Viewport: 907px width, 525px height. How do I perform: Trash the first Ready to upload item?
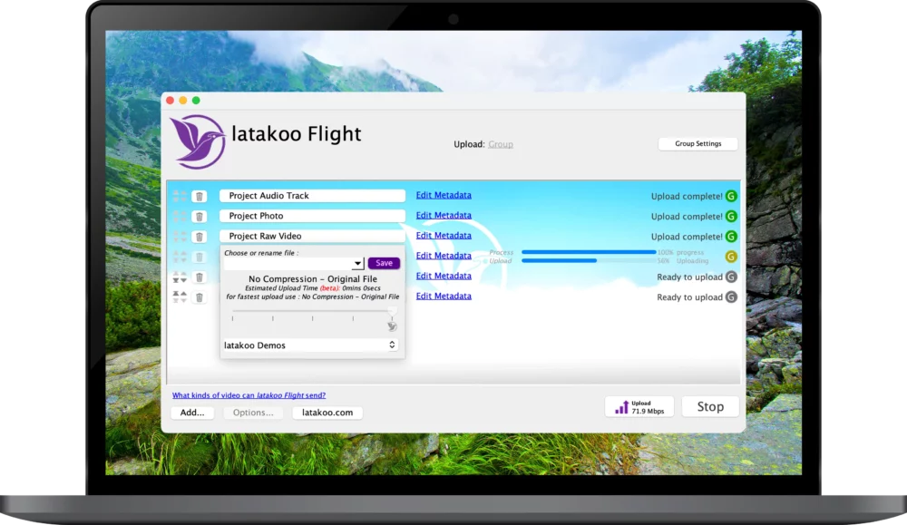[199, 277]
